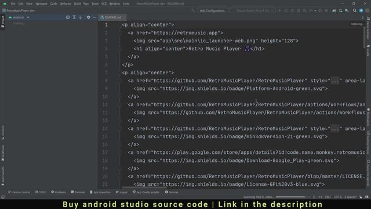The height and width of the screenshot is (209, 371).
Task: Select the README.md editor tab
Action: click(112, 17)
